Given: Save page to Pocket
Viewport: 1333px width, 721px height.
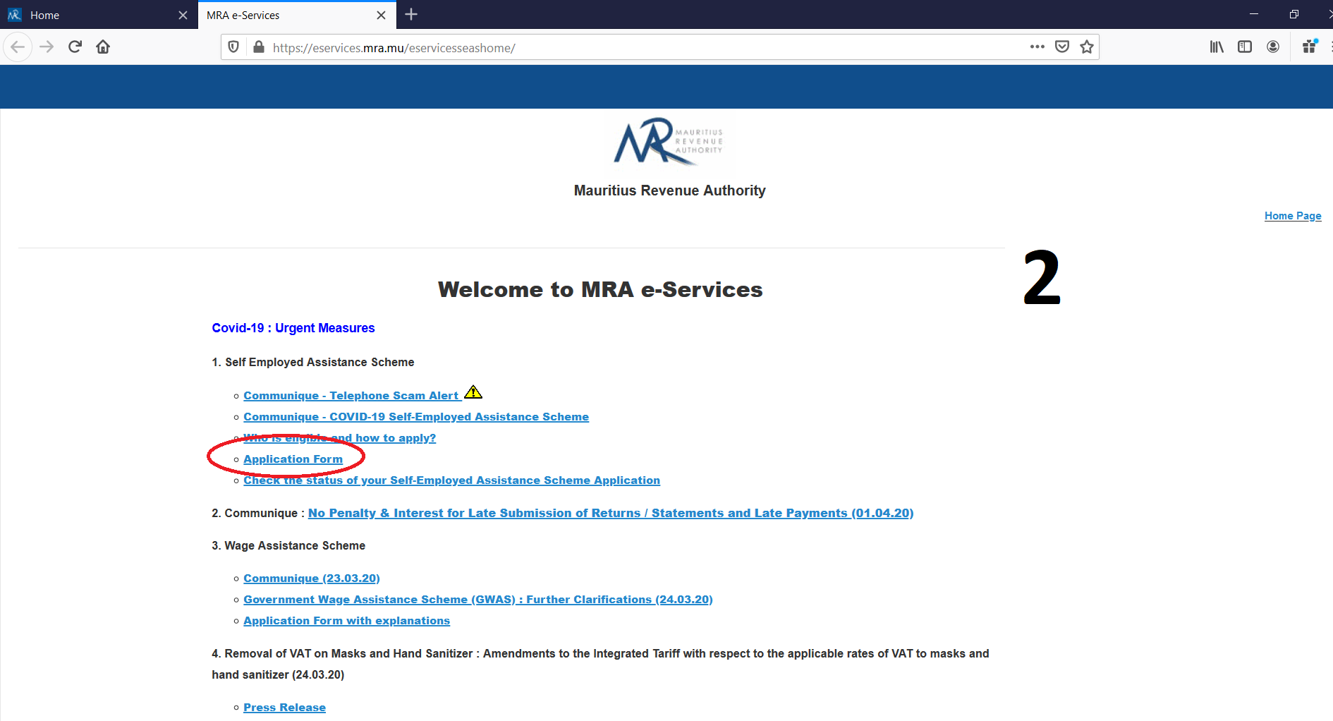Looking at the screenshot, I should pos(1062,47).
